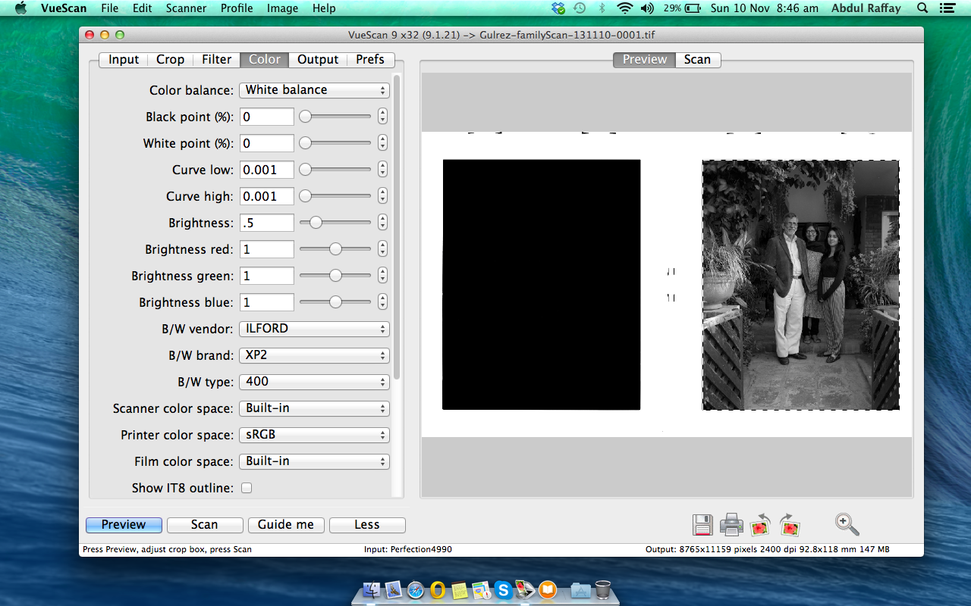Open the Profile menu
Screen dimensions: 971x606
tap(237, 8)
